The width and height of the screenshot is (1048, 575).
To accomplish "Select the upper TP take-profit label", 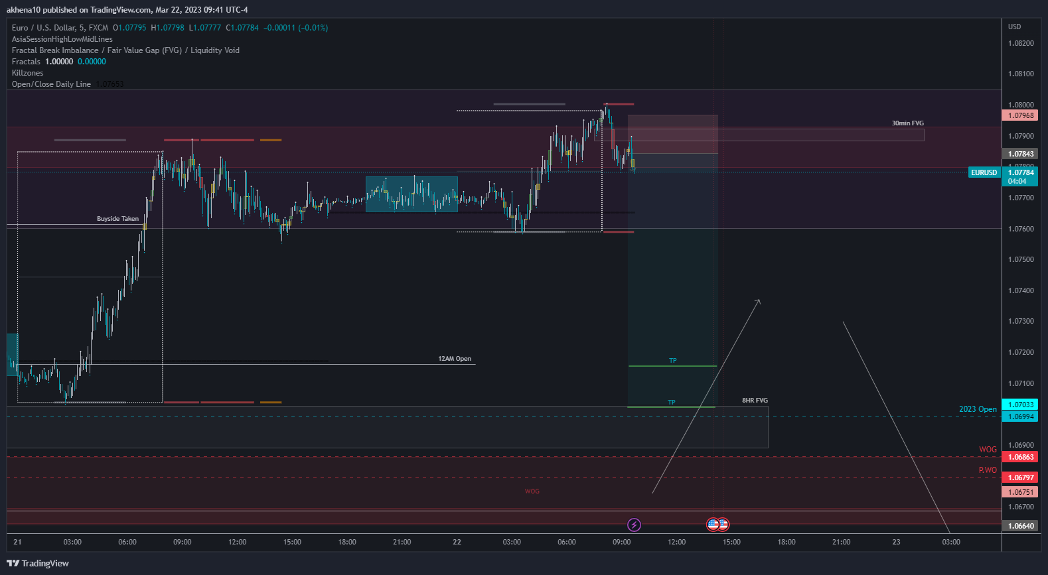I will [672, 361].
